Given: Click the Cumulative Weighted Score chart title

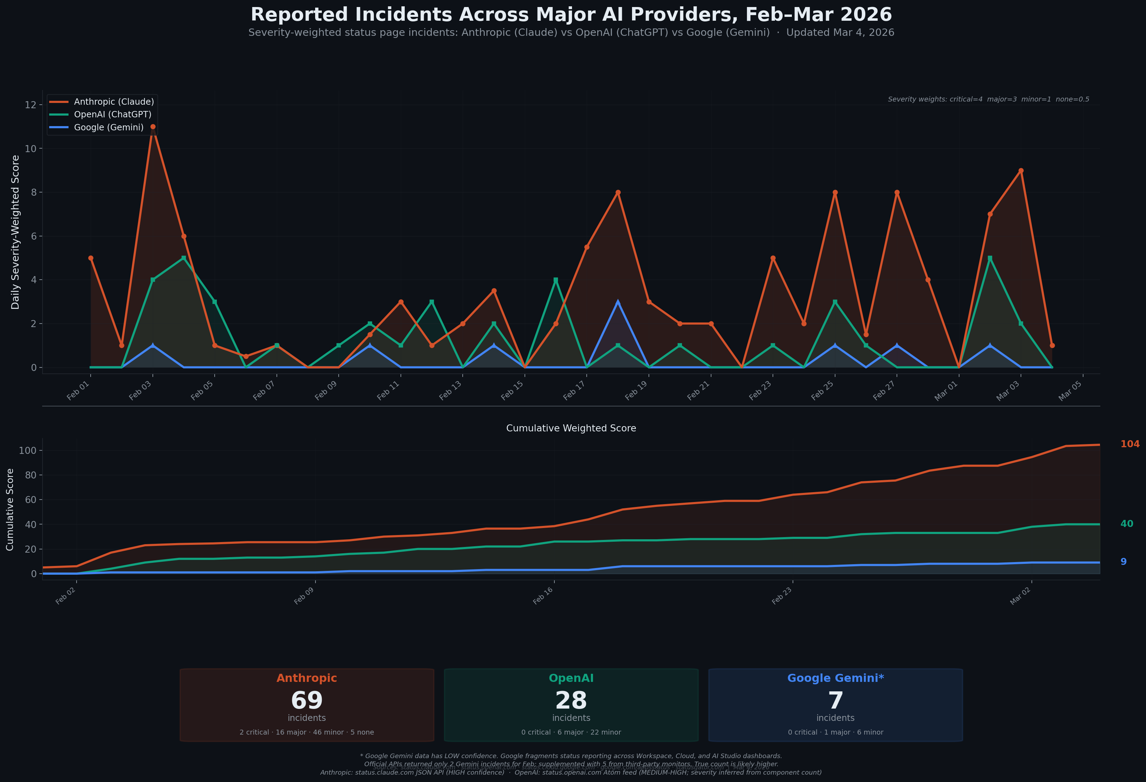Looking at the screenshot, I should [572, 428].
